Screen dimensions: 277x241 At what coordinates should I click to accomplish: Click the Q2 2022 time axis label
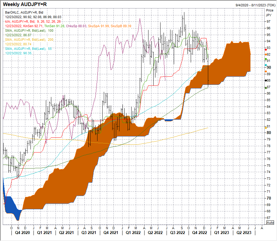coord(155,233)
